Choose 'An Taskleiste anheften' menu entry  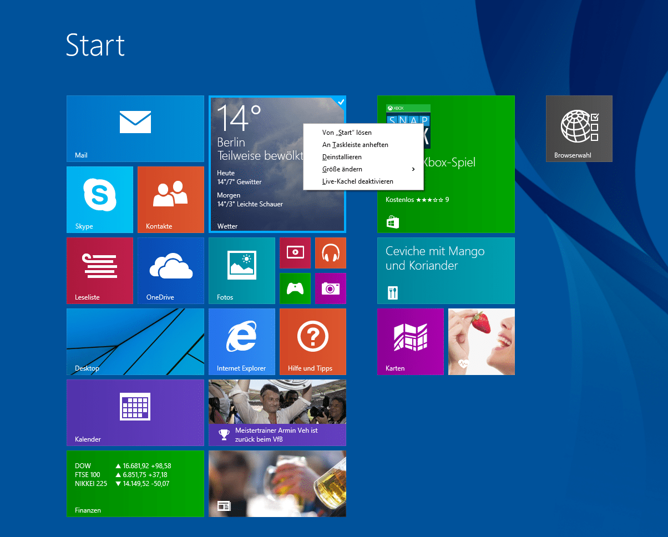[363, 145]
